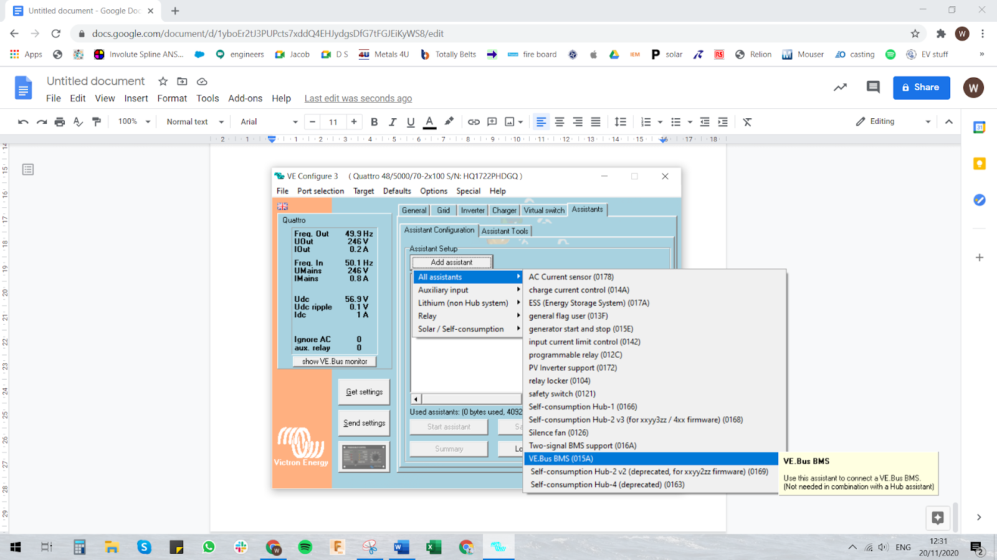Viewport: 997px width, 560px height.
Task: Open new browser tab
Action: click(175, 11)
